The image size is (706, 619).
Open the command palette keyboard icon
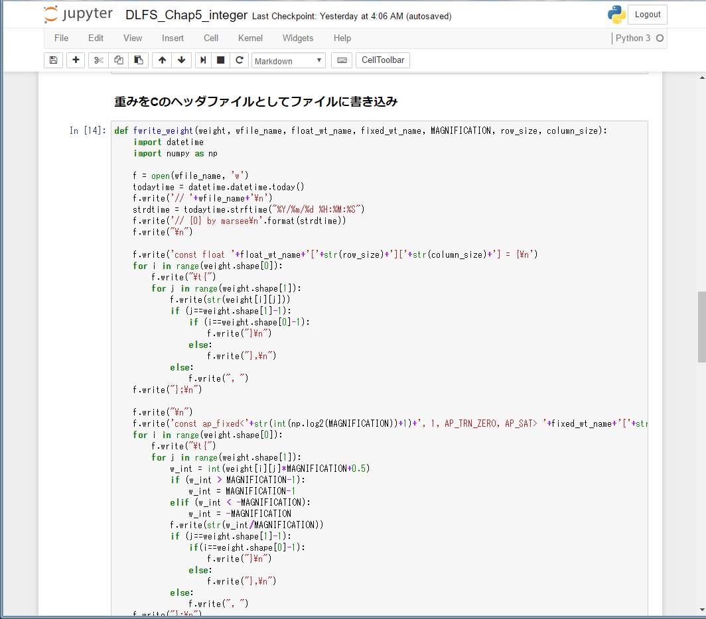[x=342, y=60]
